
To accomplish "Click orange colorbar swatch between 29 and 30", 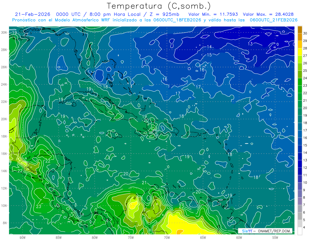I will pos(300,37).
